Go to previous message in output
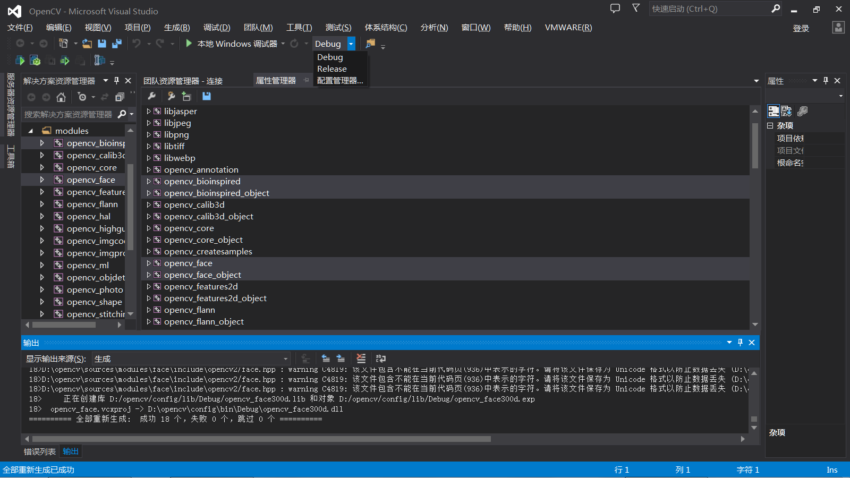 326,358
